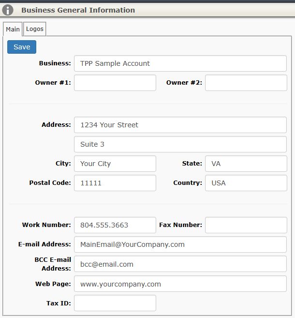Focus the Postal Code field
Viewport: 295px width, 318px height.
(x=115, y=183)
